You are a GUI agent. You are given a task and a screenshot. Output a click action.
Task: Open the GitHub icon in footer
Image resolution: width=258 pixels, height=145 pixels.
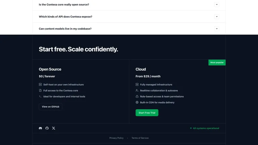(47, 128)
